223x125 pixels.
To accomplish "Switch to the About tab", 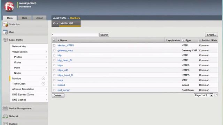I will (x=39, y=18).
